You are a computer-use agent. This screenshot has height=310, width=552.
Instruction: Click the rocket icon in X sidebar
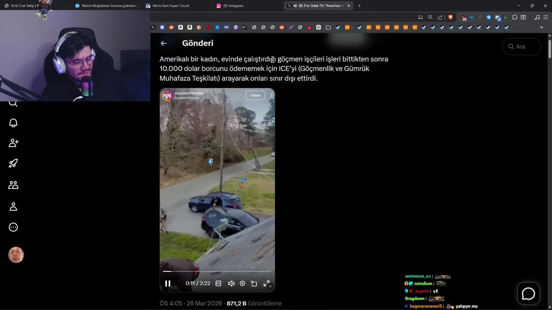pyautogui.click(x=13, y=164)
